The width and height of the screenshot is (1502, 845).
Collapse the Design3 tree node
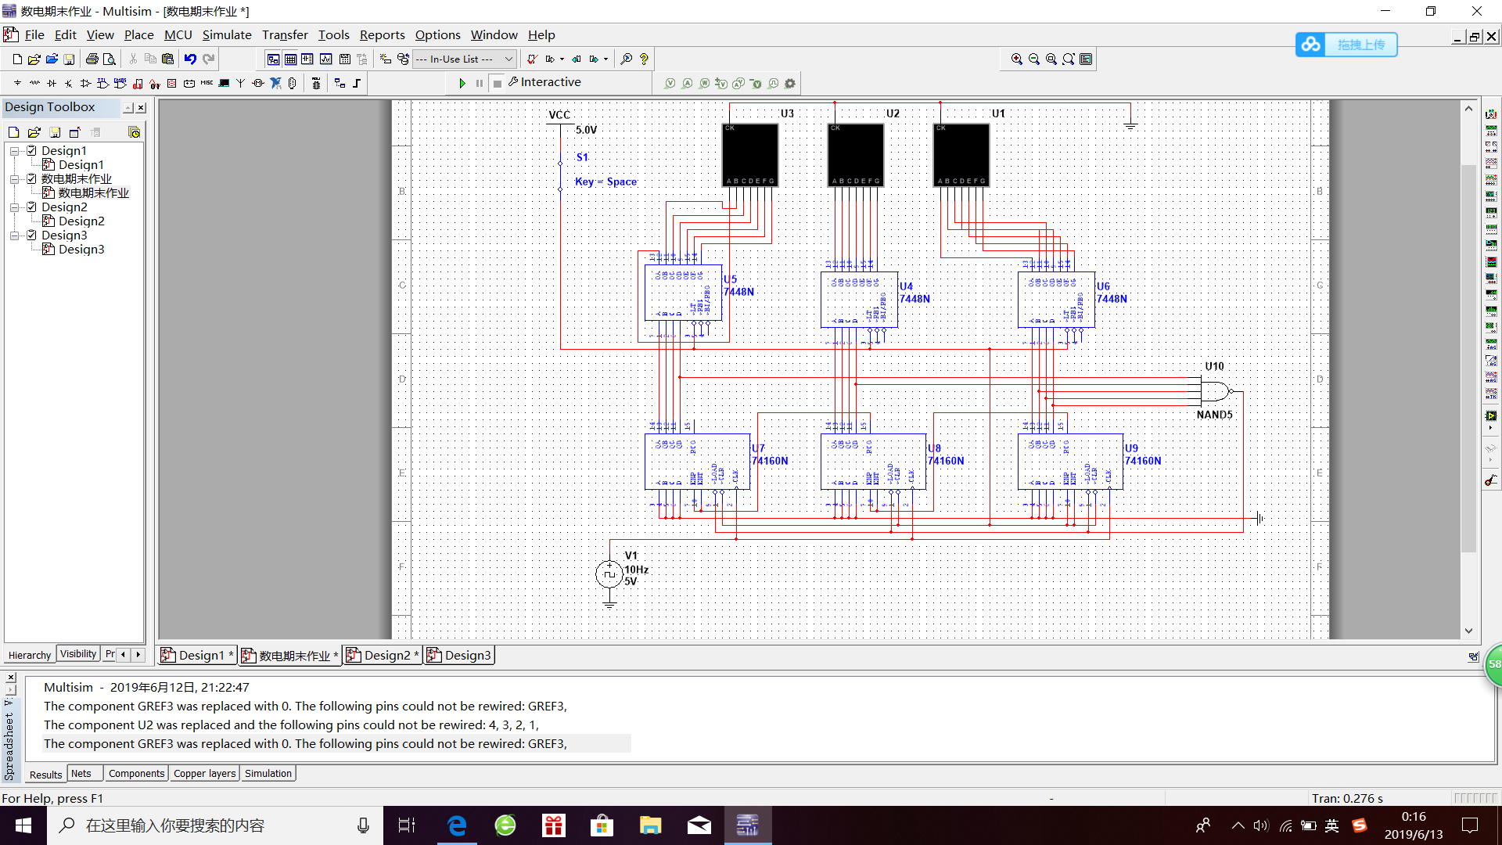click(14, 236)
